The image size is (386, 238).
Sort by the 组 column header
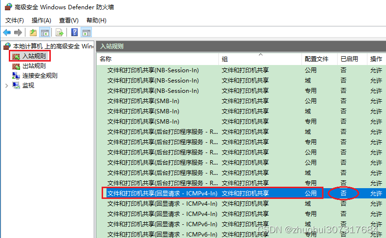(x=260, y=59)
